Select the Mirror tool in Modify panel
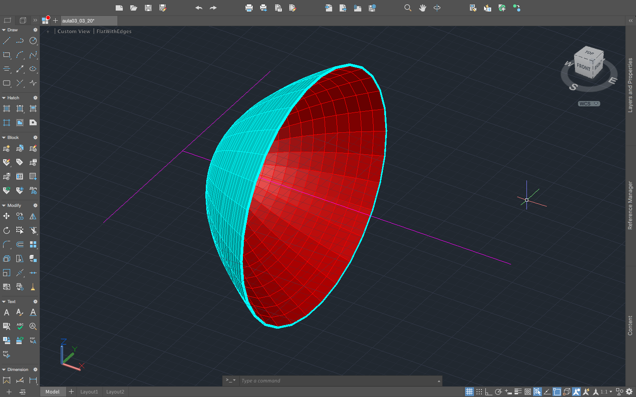This screenshot has height=397, width=636. (x=33, y=216)
